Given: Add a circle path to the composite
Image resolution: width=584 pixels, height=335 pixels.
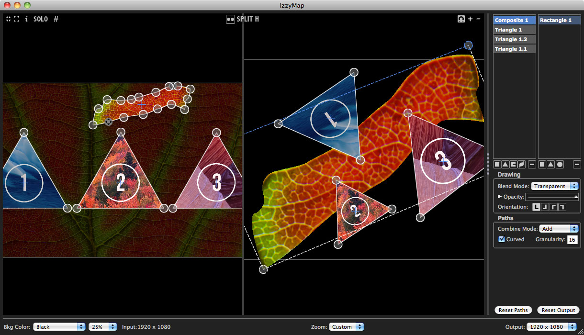Looking at the screenshot, I should tap(560, 165).
